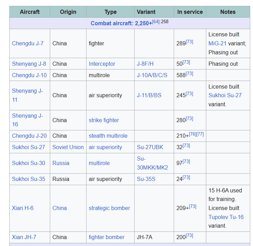Image resolution: width=253 pixels, height=246 pixels.
Task: Click the Su-35S variant link
Action: pos(146,179)
